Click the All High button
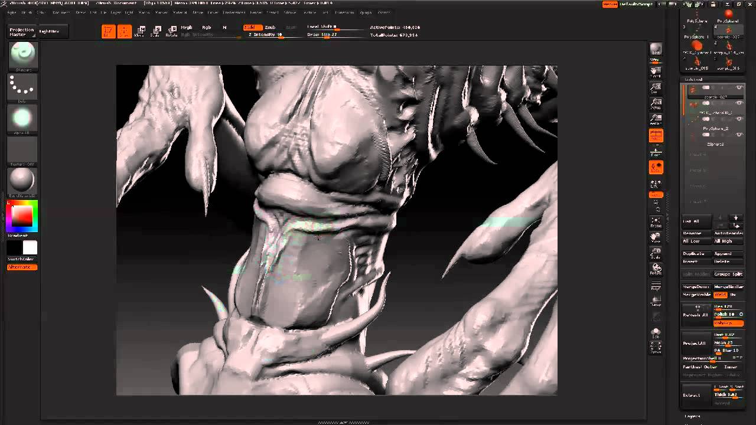Image resolution: width=756 pixels, height=425 pixels. click(x=728, y=241)
